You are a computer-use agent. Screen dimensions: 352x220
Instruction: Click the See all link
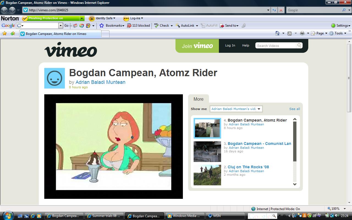(x=295, y=109)
